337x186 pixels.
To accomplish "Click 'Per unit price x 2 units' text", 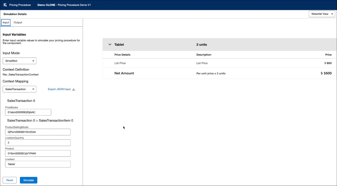I will 211,73.
